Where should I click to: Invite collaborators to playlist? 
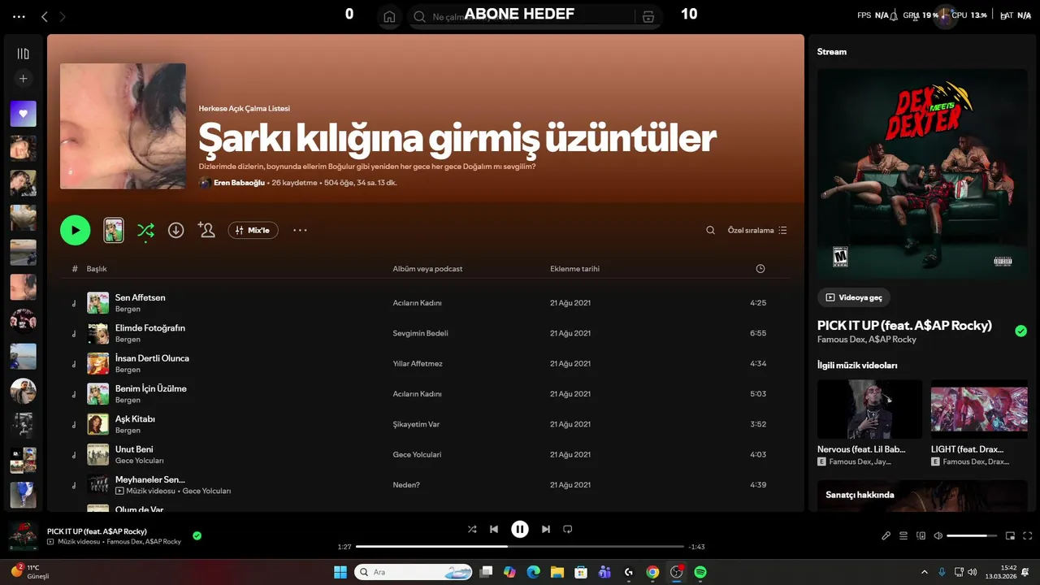pos(206,230)
